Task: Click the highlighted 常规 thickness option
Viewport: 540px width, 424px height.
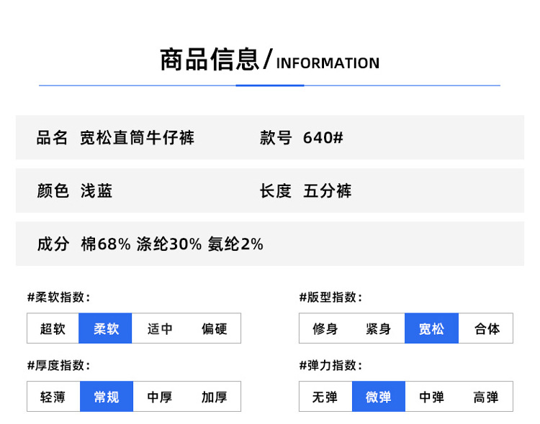Action: pyautogui.click(x=106, y=397)
